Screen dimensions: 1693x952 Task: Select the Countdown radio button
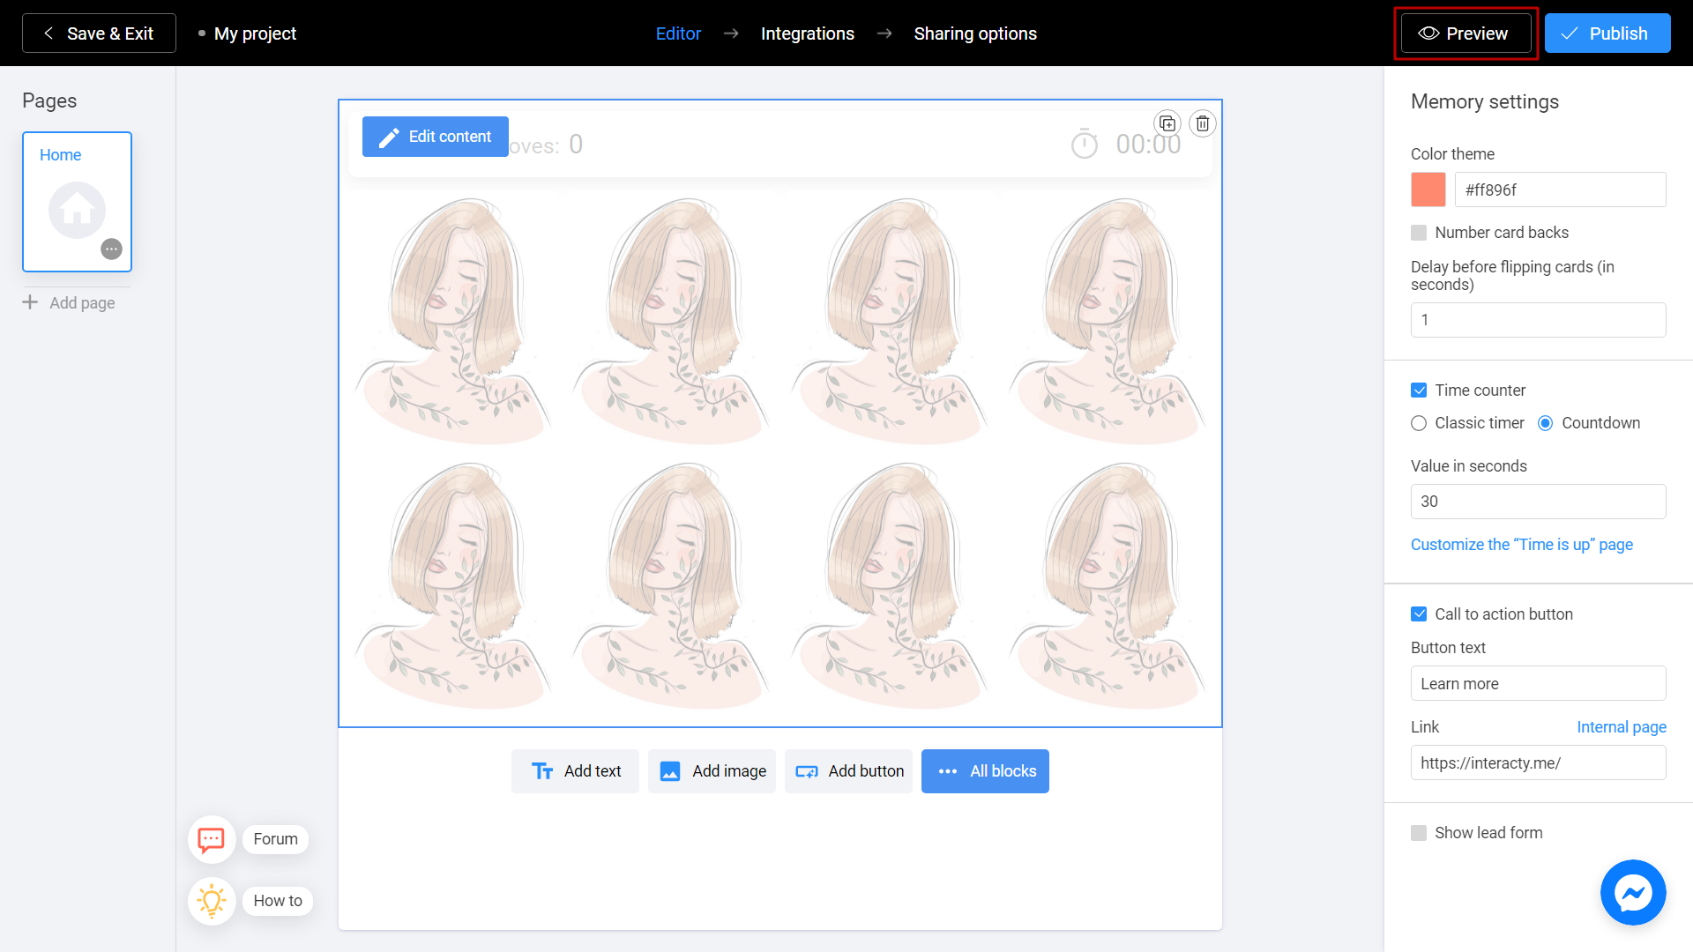pos(1544,423)
